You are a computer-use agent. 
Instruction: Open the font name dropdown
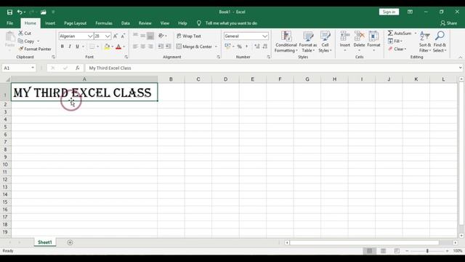90,36
